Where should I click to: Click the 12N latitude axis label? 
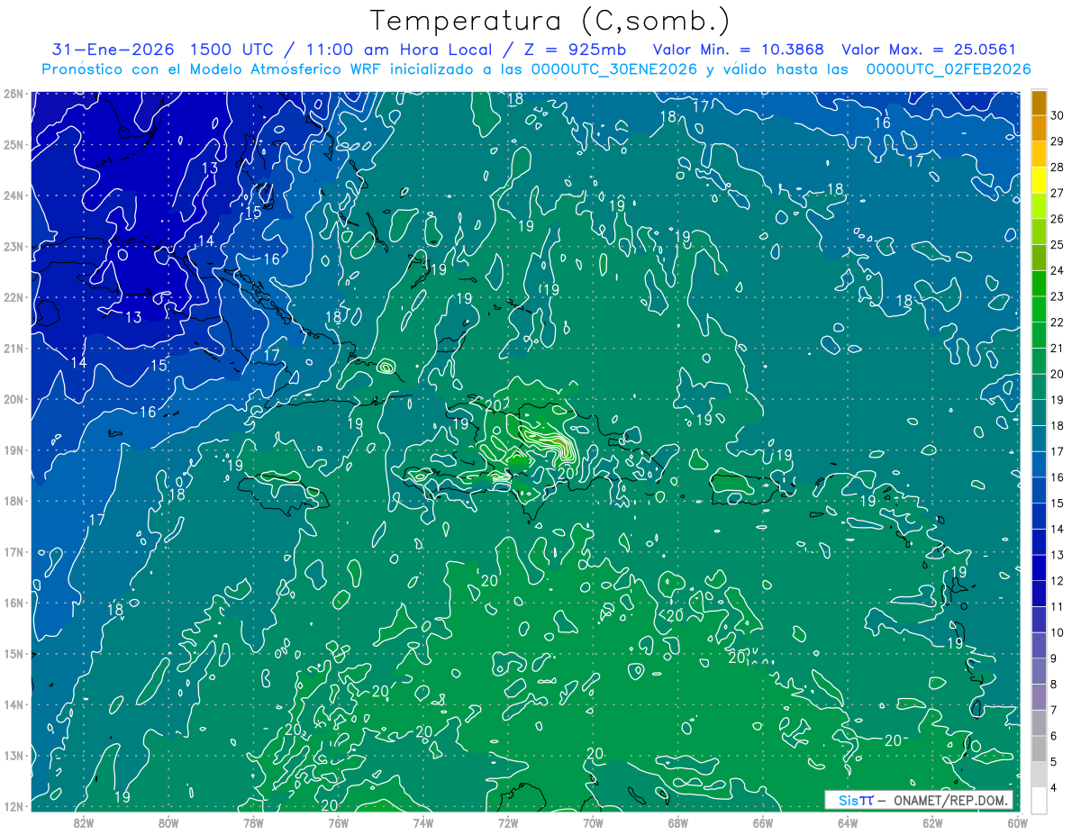(14, 806)
